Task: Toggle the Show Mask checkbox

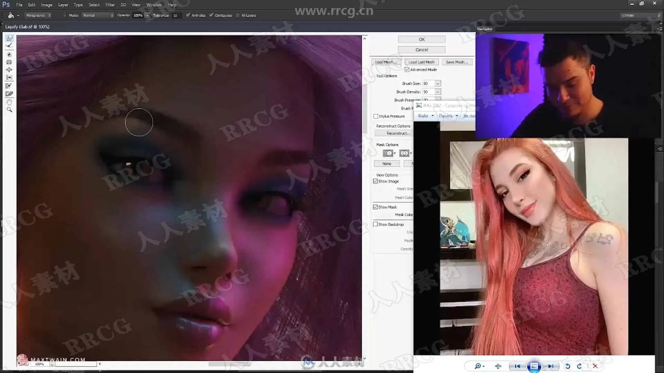Action: [375, 207]
